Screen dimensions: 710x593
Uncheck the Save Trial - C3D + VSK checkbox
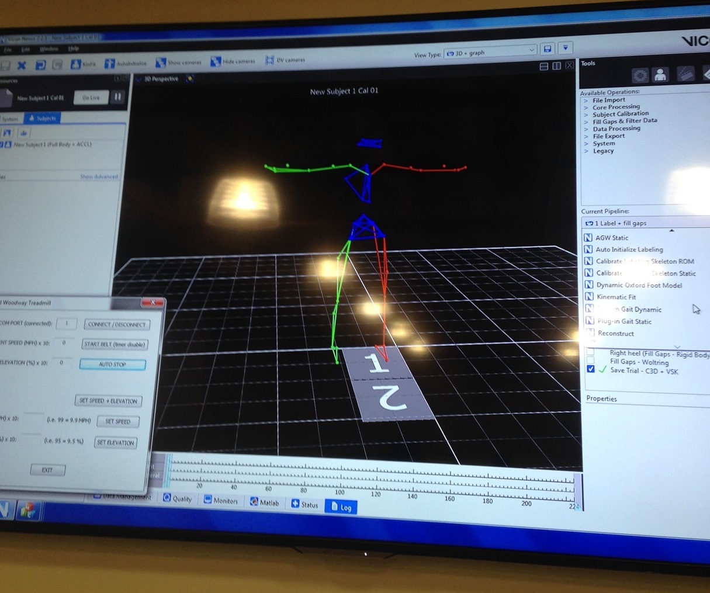[590, 369]
